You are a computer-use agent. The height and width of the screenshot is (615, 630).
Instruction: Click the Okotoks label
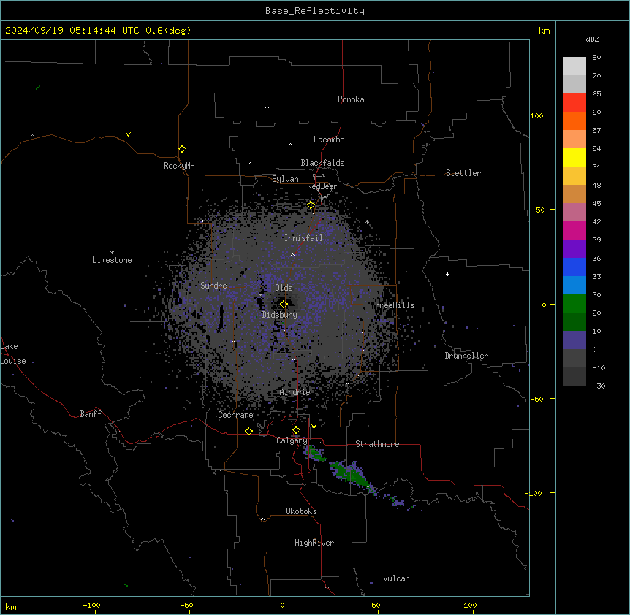tap(301, 511)
